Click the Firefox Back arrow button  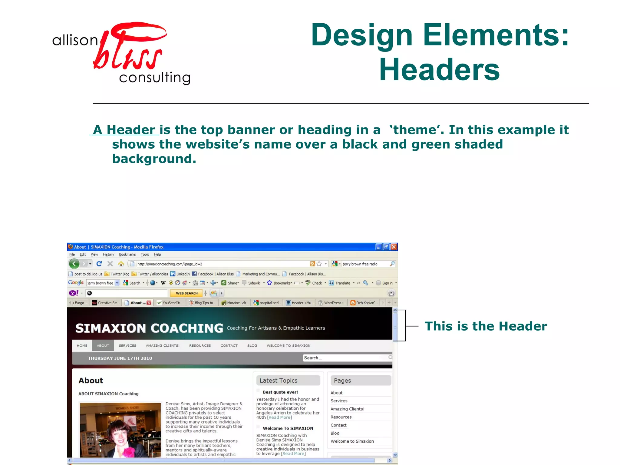pyautogui.click(x=74, y=264)
